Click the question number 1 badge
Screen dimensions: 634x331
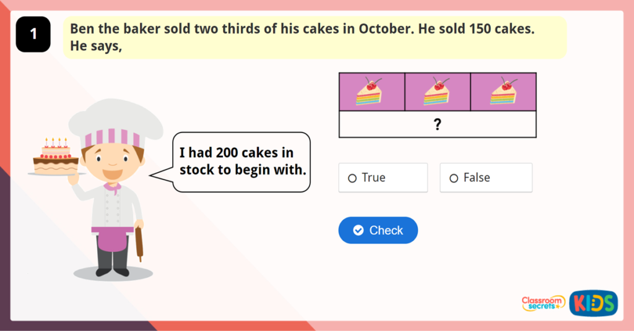tap(33, 35)
